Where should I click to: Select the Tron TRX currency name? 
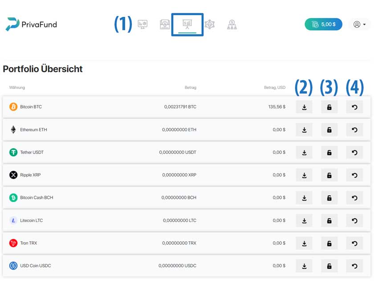[x=28, y=243]
